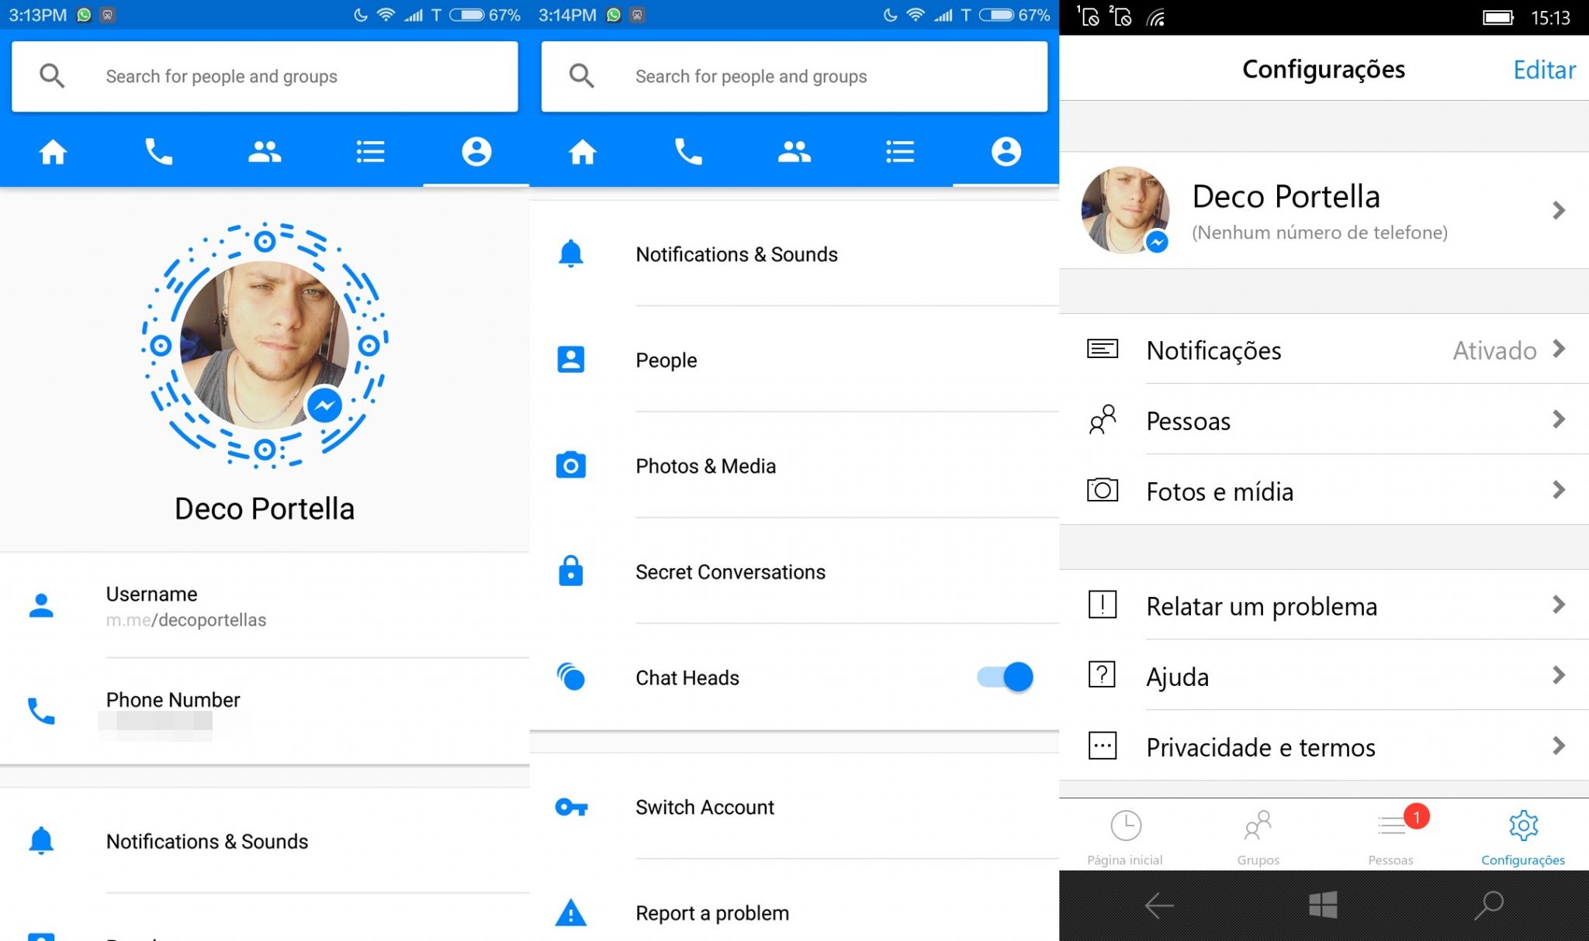Tap exclamation icon for Relatar um problema
This screenshot has width=1589, height=941.
click(x=1103, y=604)
